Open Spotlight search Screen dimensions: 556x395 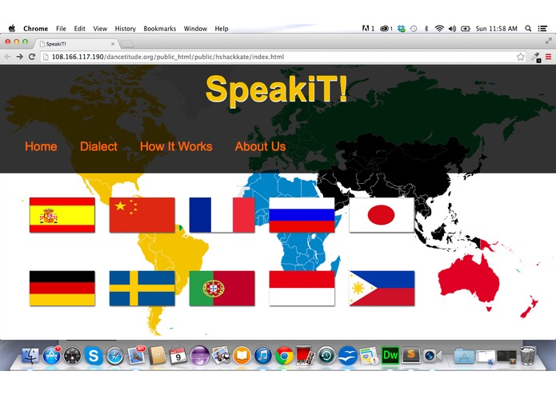click(x=528, y=28)
